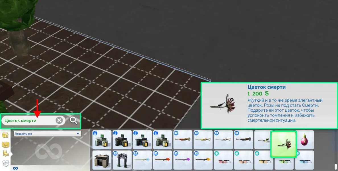This screenshot has width=338, height=171.
Task: Clear the search text with the X button
Action: [x=59, y=120]
